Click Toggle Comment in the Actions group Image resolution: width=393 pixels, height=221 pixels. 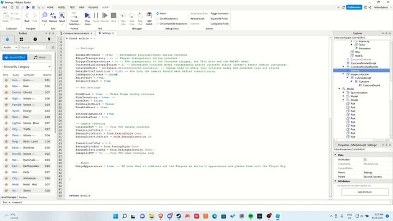[x=220, y=14]
